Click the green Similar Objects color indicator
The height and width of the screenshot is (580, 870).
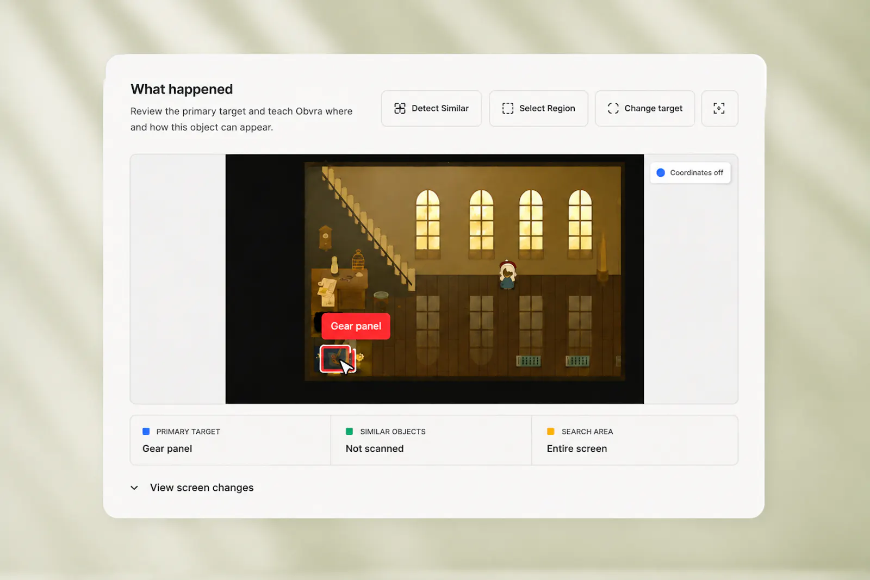tap(349, 432)
